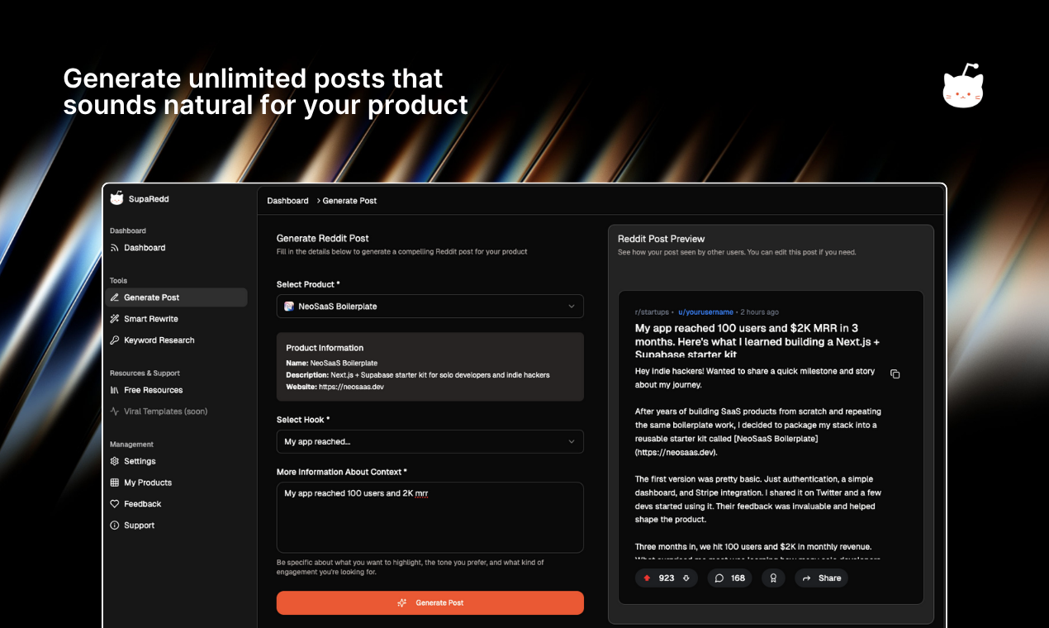Click the Generate Post orange button

430,603
